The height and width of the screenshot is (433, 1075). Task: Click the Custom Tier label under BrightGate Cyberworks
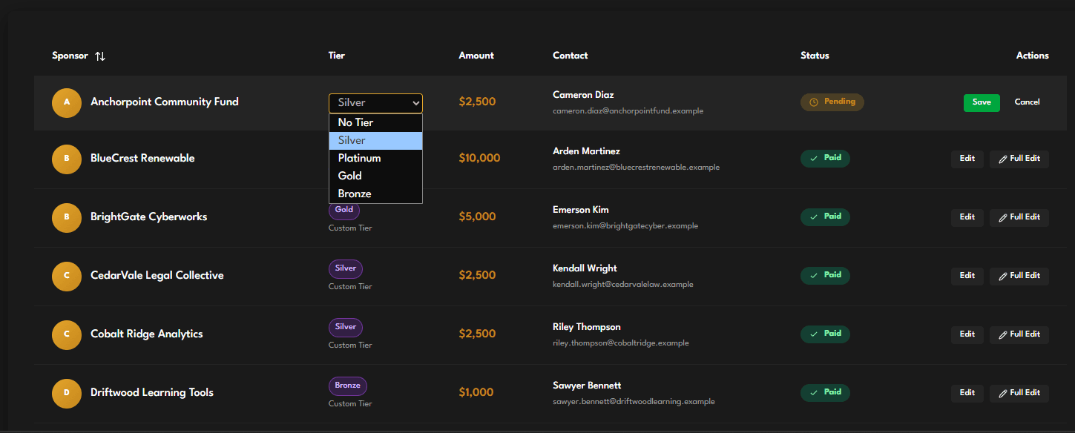[349, 228]
